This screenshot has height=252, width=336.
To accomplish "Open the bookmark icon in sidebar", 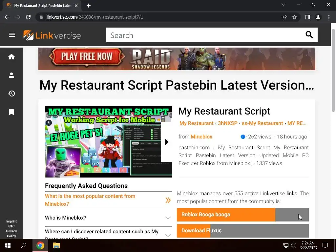I will pos(11,112).
